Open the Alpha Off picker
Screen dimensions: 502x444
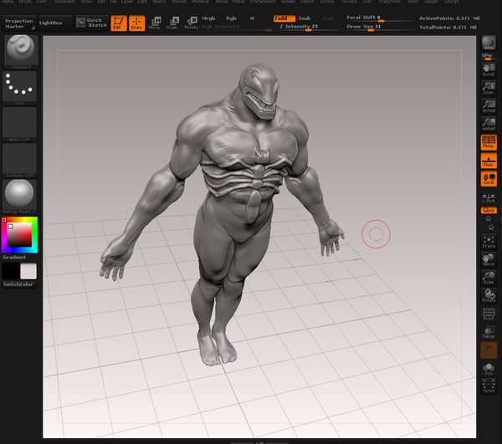coord(19,124)
